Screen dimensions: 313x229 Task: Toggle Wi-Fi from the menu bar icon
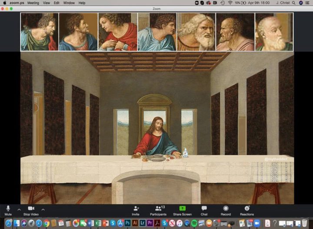click(x=230, y=3)
